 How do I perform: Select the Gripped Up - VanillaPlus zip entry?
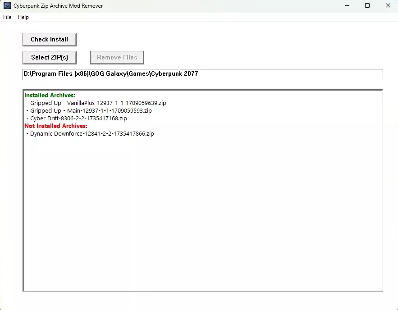96,103
